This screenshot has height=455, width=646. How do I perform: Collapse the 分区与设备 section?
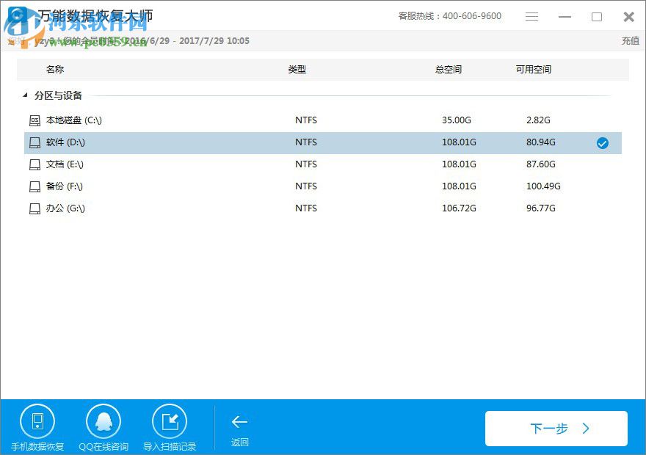(x=24, y=95)
